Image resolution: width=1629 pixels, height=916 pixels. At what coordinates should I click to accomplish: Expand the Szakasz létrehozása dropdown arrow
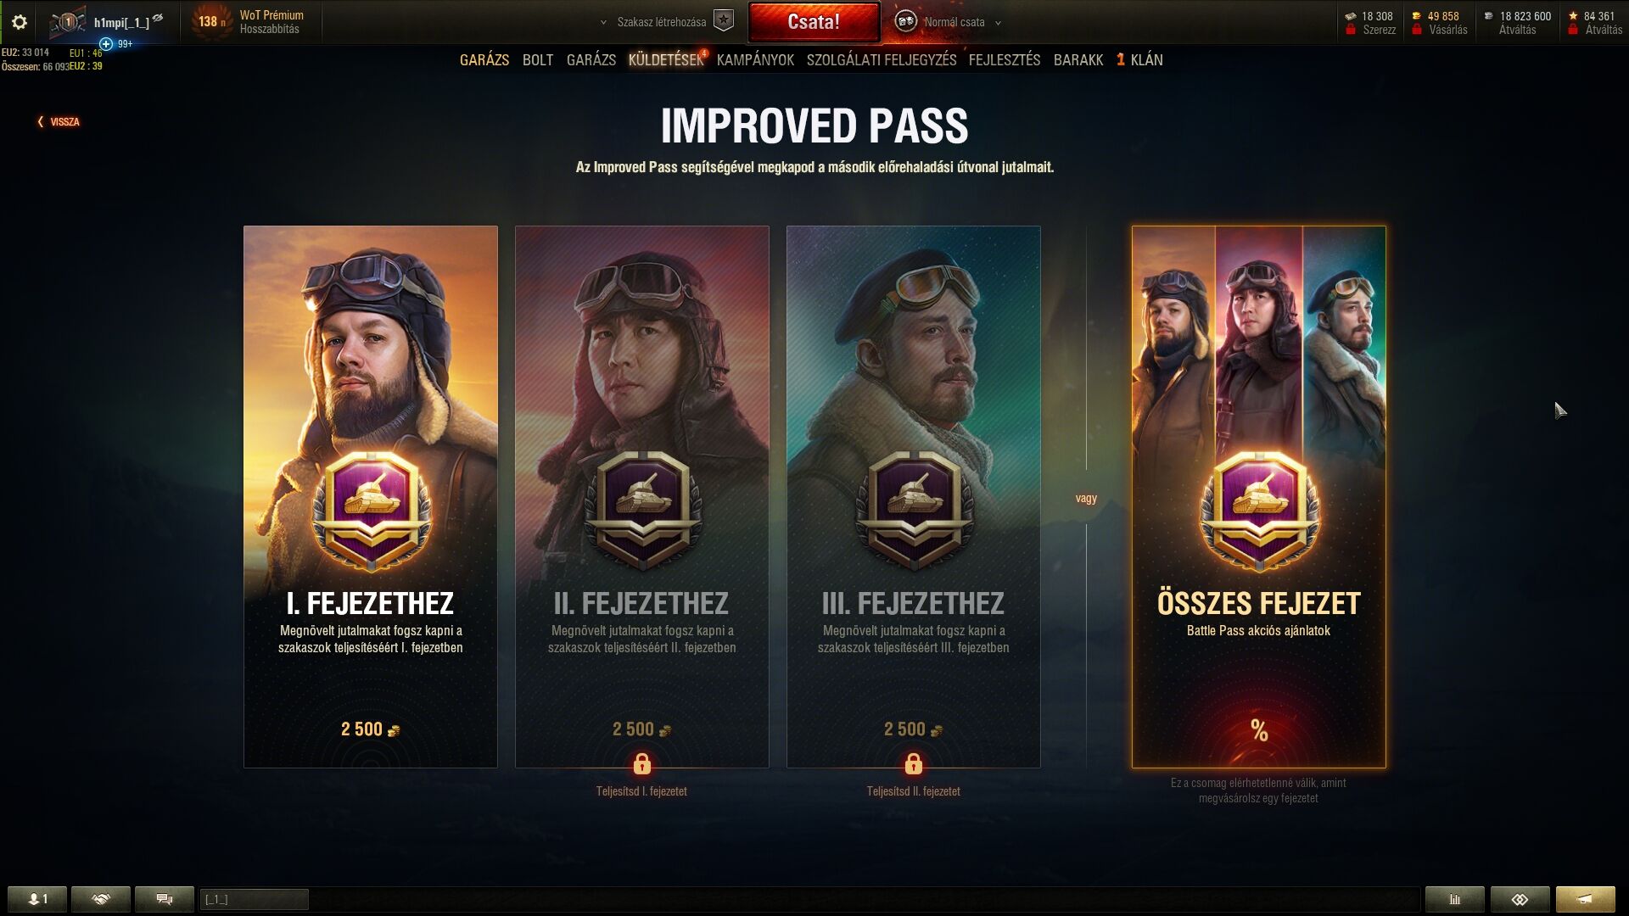tap(603, 23)
